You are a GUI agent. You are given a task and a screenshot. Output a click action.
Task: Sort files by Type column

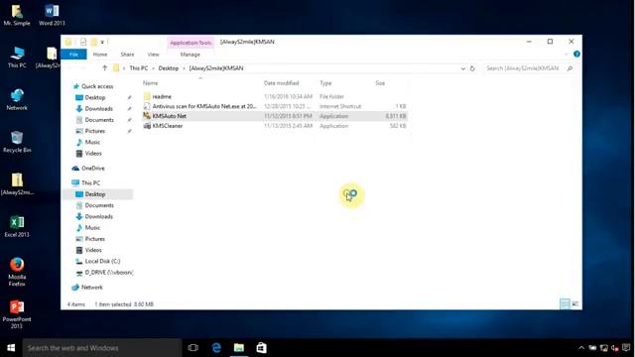pyautogui.click(x=325, y=83)
